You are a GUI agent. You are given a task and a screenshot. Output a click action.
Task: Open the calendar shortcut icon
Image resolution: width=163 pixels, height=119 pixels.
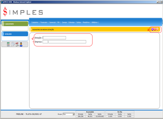click(x=17, y=44)
